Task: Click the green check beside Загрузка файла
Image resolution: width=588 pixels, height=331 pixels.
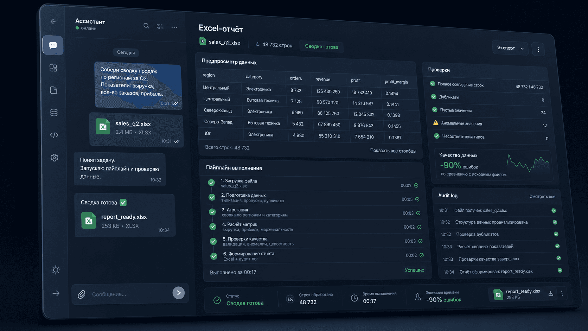Action: tap(211, 183)
